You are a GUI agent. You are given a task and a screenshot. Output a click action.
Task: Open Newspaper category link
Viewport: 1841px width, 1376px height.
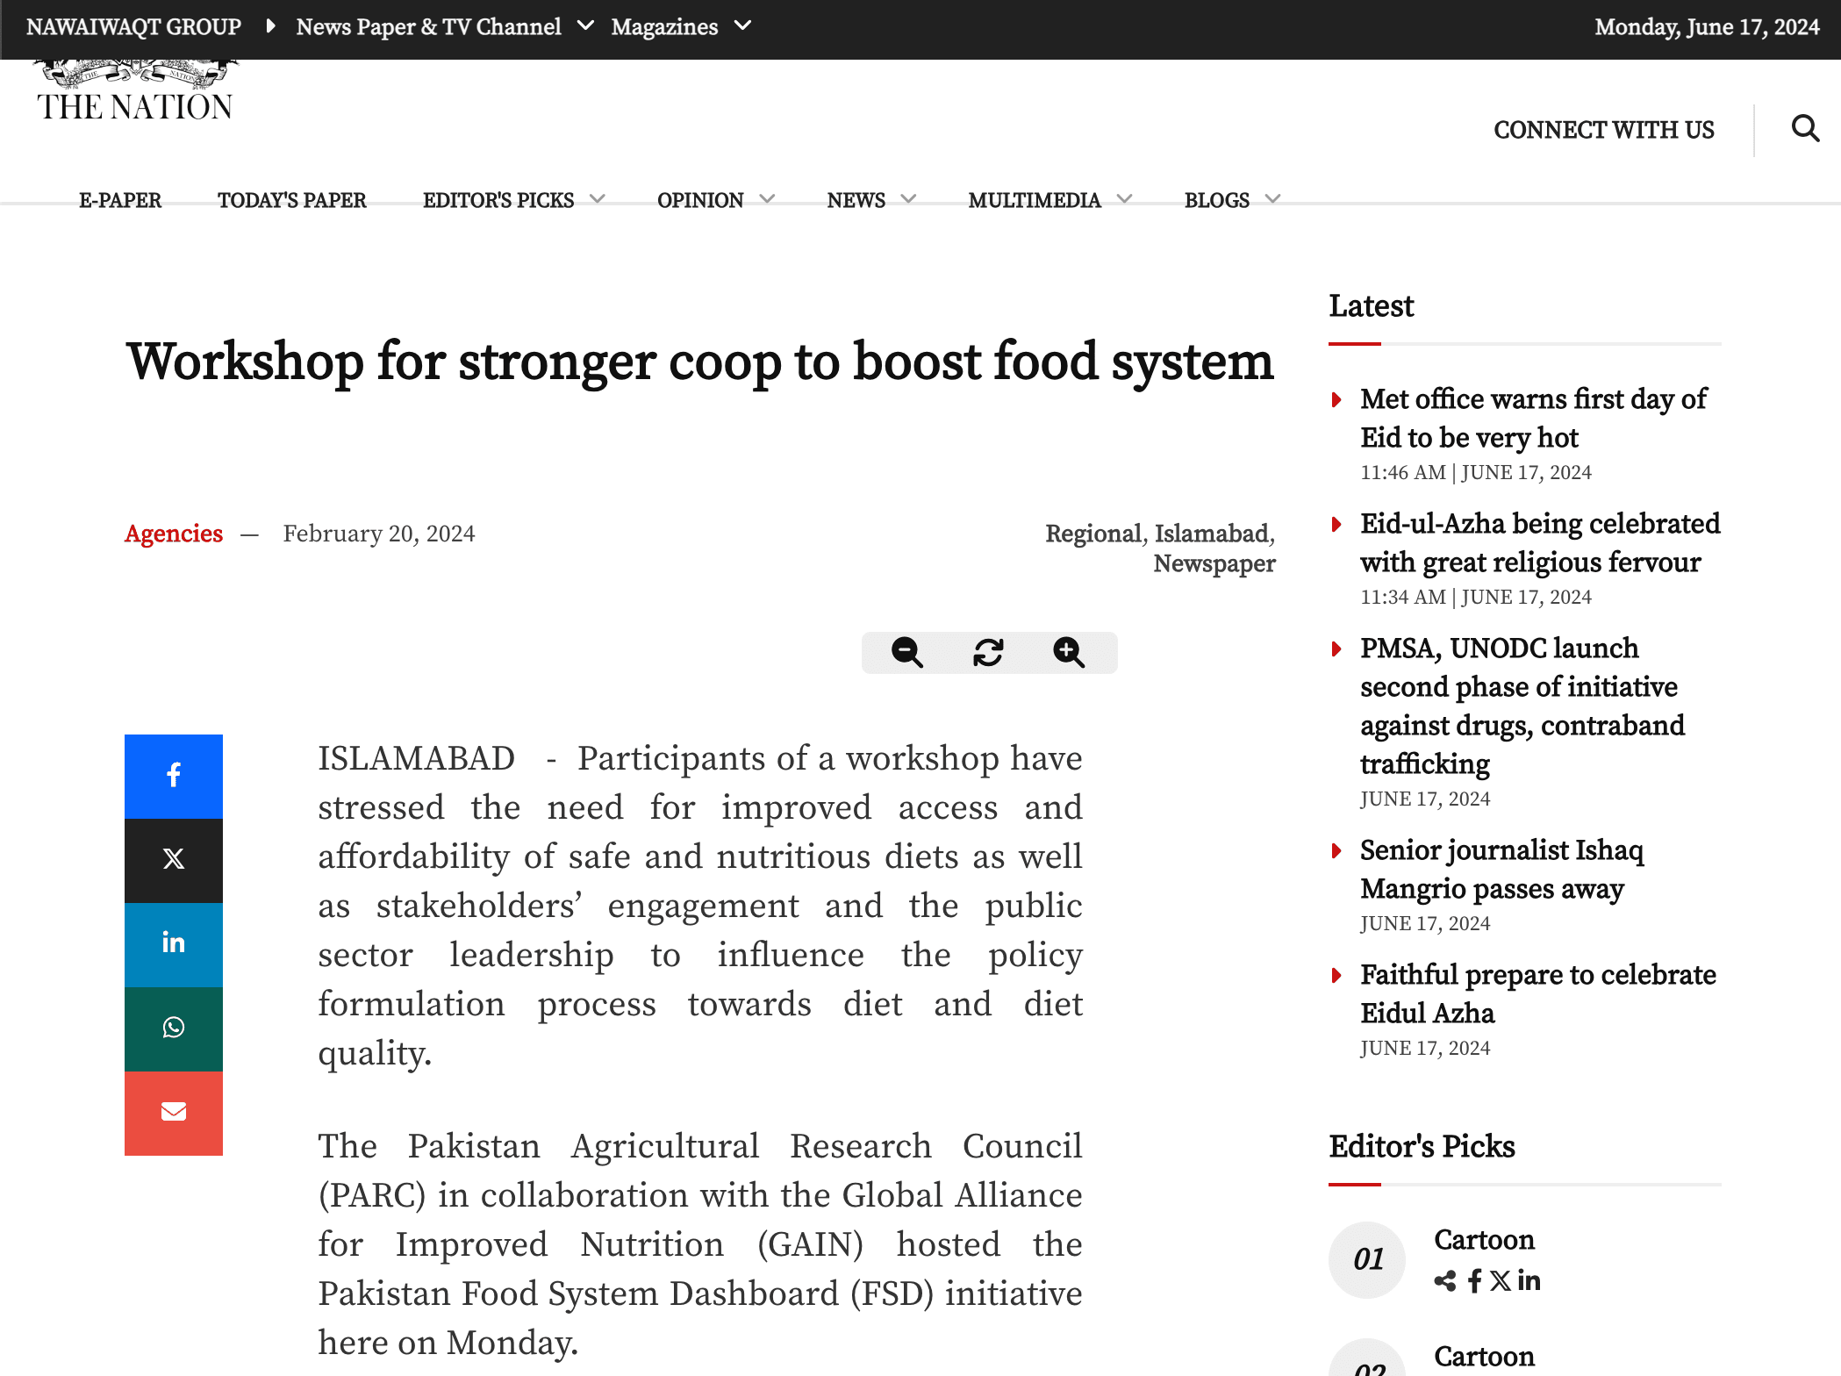point(1214,563)
